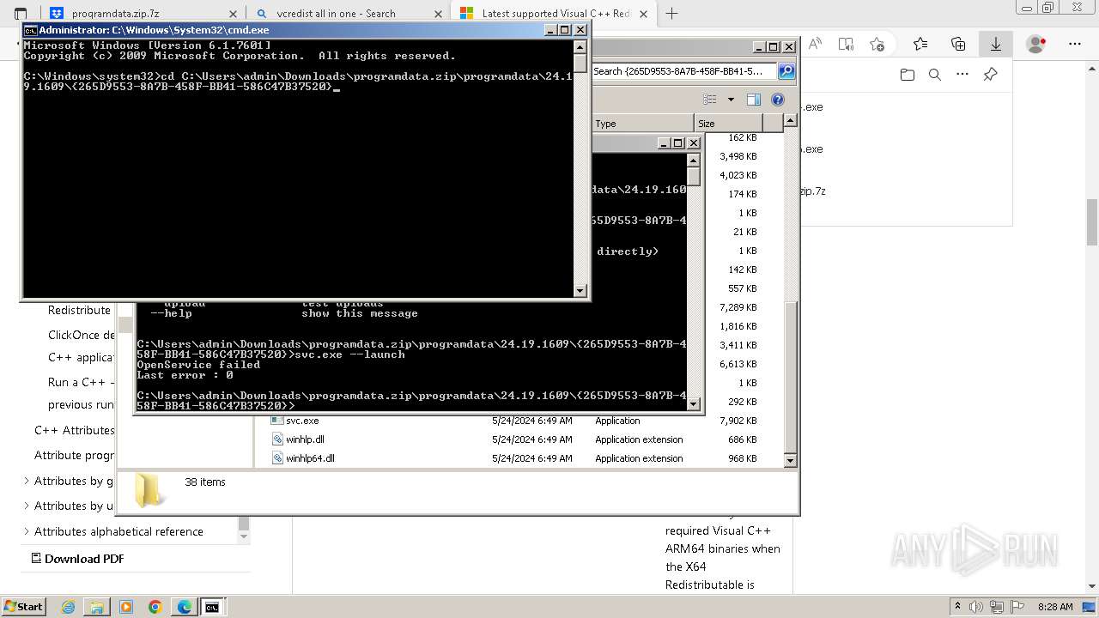Screen dimensions: 1099x618
Task: Open Favorites list icon in Edge toolbar
Action: pyautogui.click(x=920, y=44)
